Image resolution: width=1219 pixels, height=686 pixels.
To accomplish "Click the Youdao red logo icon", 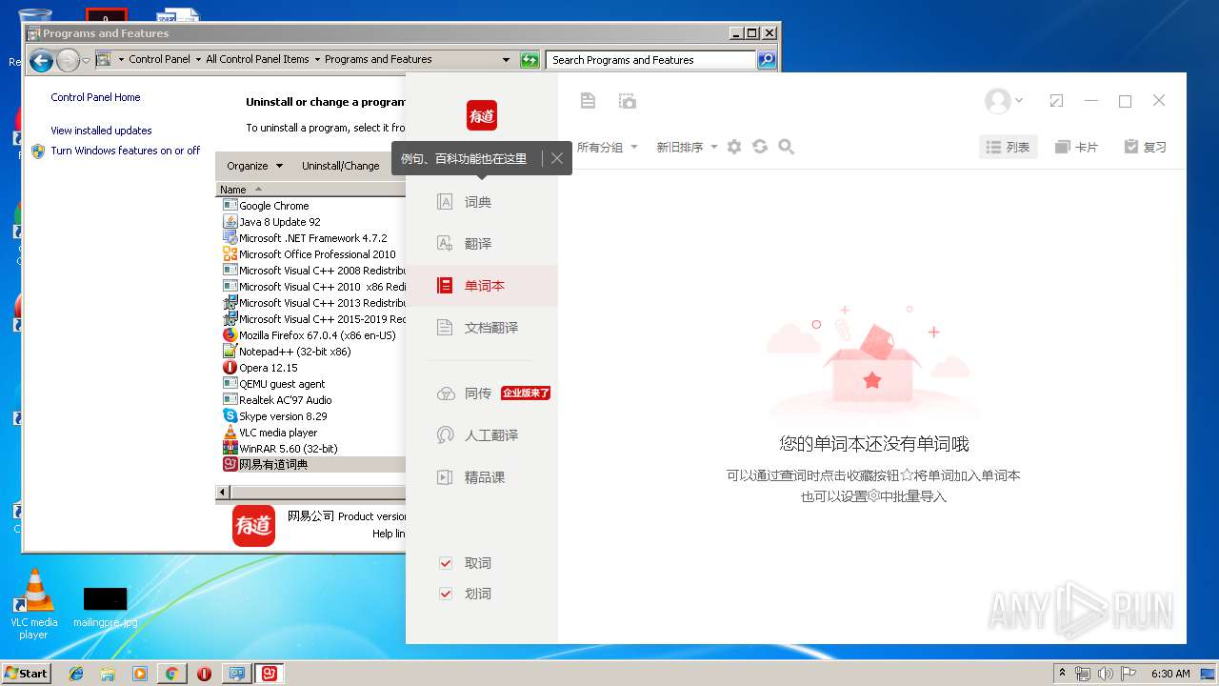I will [x=482, y=115].
